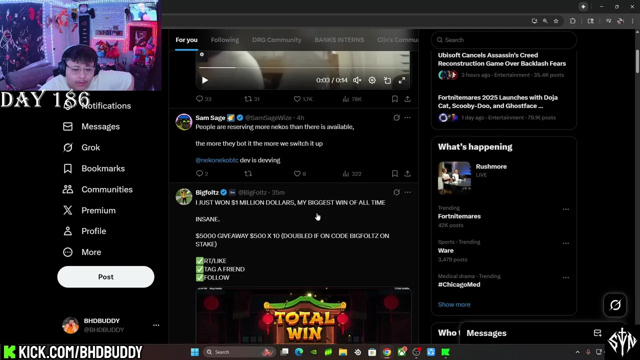Compose a new message in Messages drawer
640x360 pixels.
pyautogui.click(x=597, y=333)
